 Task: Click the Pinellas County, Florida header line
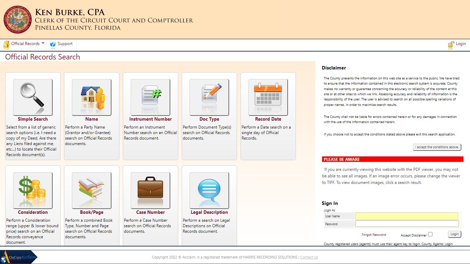[78, 28]
